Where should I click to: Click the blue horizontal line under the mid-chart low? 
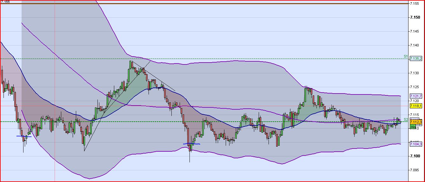[x=192, y=144]
